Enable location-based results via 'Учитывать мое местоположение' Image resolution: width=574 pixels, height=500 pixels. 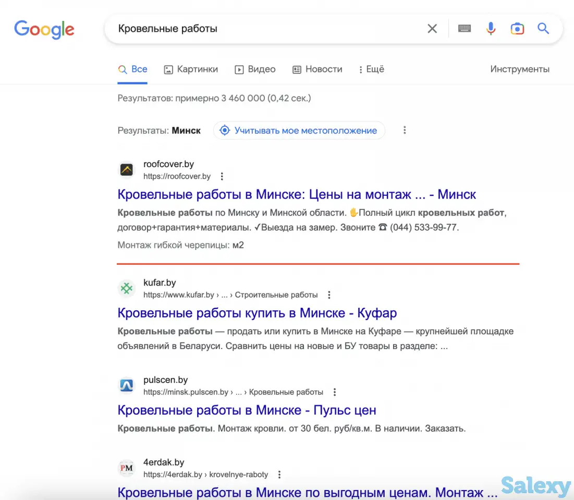299,130
